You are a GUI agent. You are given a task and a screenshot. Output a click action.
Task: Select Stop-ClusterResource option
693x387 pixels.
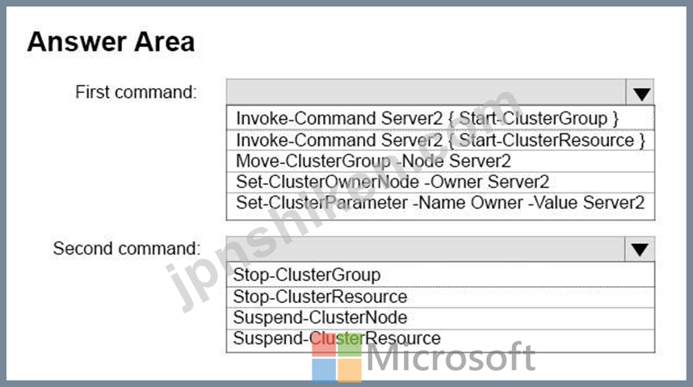tap(440, 297)
